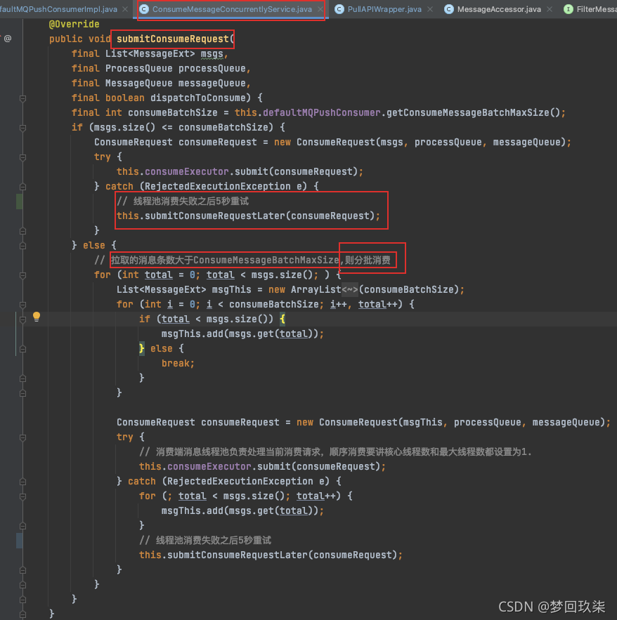Viewport: 617px width, 620px height.
Task: Click the MessageAccessor.java tab class icon
Action: coord(448,9)
